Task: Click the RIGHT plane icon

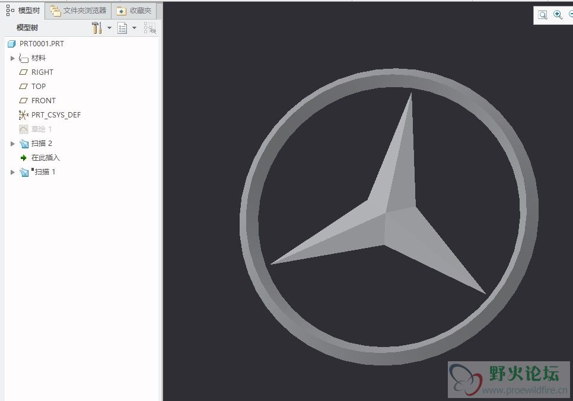Action: coord(23,72)
